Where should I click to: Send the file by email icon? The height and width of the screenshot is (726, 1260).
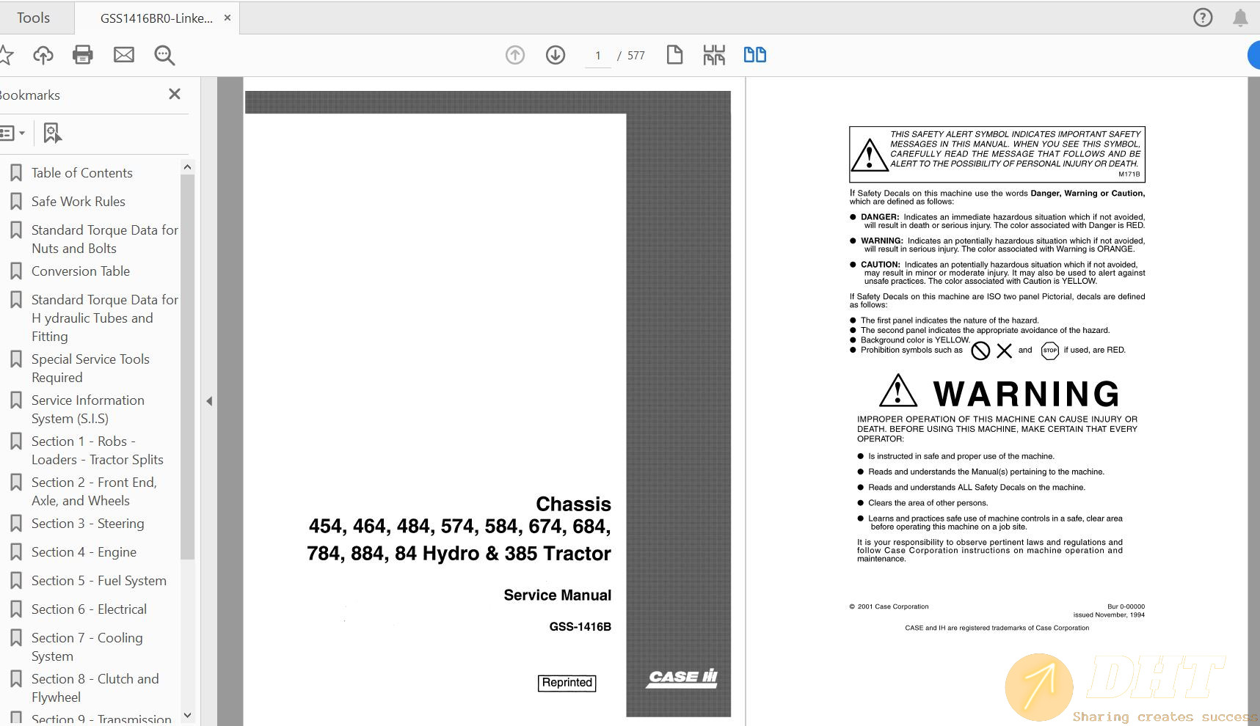click(x=124, y=55)
